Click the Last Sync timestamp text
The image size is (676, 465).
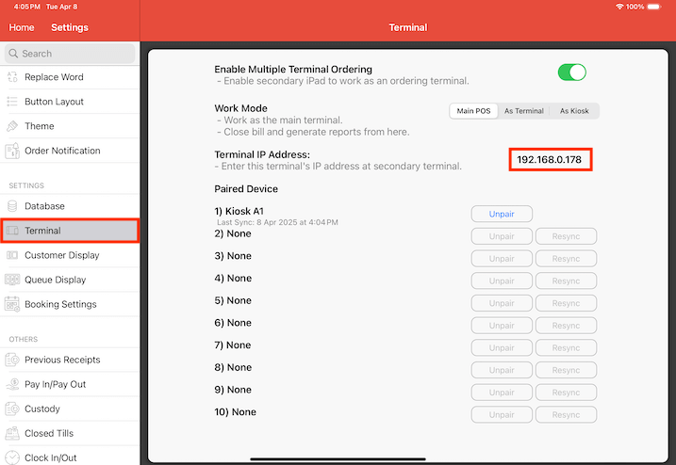[277, 222]
